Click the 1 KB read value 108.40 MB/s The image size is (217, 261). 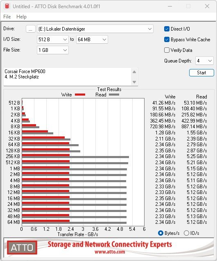(x=194, y=109)
